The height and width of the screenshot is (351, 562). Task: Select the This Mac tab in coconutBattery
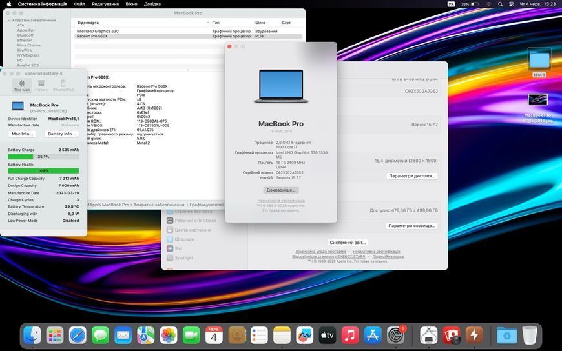pyautogui.click(x=22, y=86)
